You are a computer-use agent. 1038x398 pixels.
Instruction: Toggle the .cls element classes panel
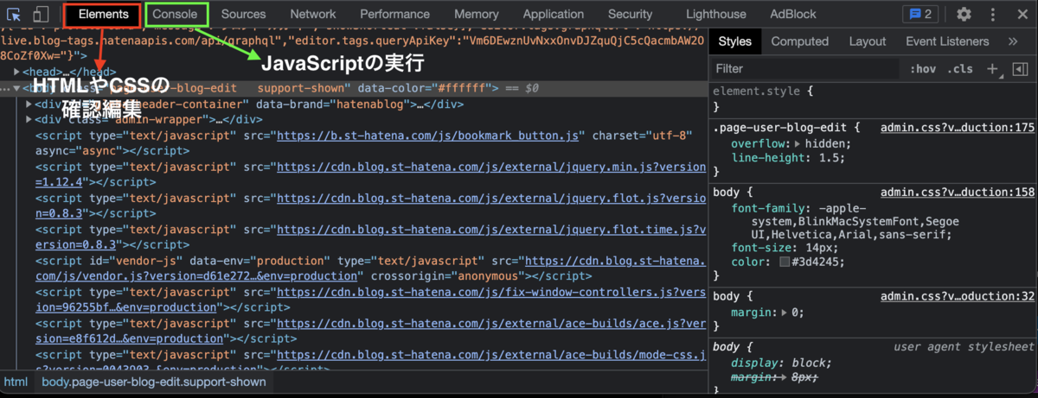[x=960, y=68]
